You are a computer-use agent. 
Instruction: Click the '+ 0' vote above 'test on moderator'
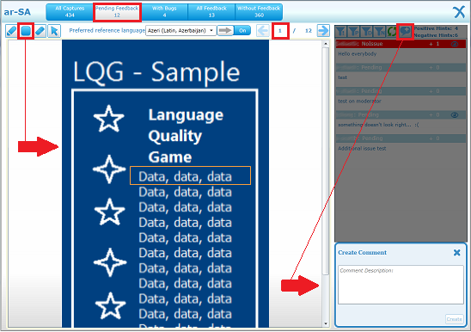434,91
